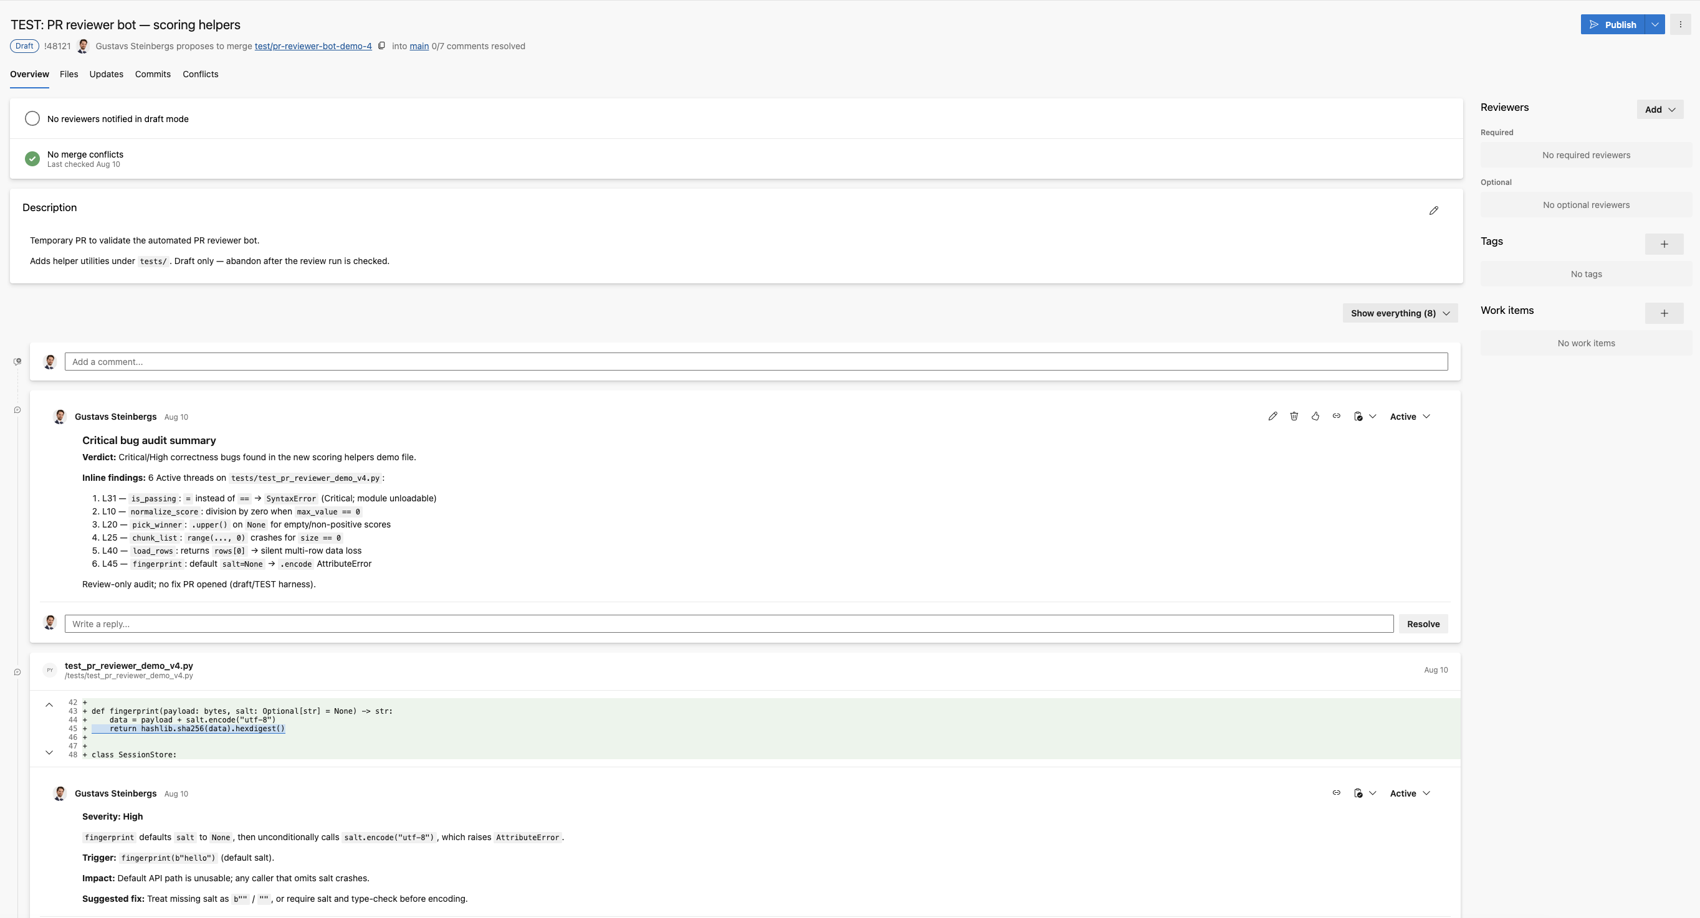Open the main target branch link
This screenshot has width=1700, height=918.
coord(419,46)
